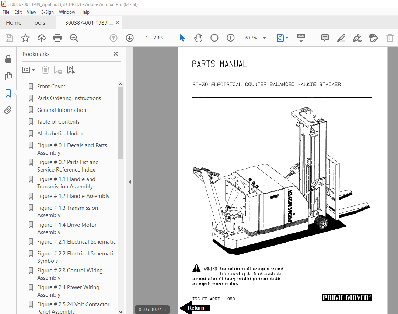Jump to the last page with down arrow
This screenshot has width=398, height=314.
pos(129,38)
